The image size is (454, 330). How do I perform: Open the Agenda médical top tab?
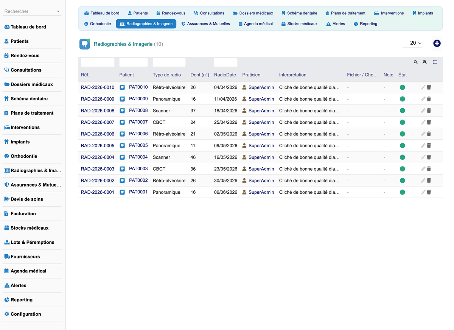[x=256, y=24]
